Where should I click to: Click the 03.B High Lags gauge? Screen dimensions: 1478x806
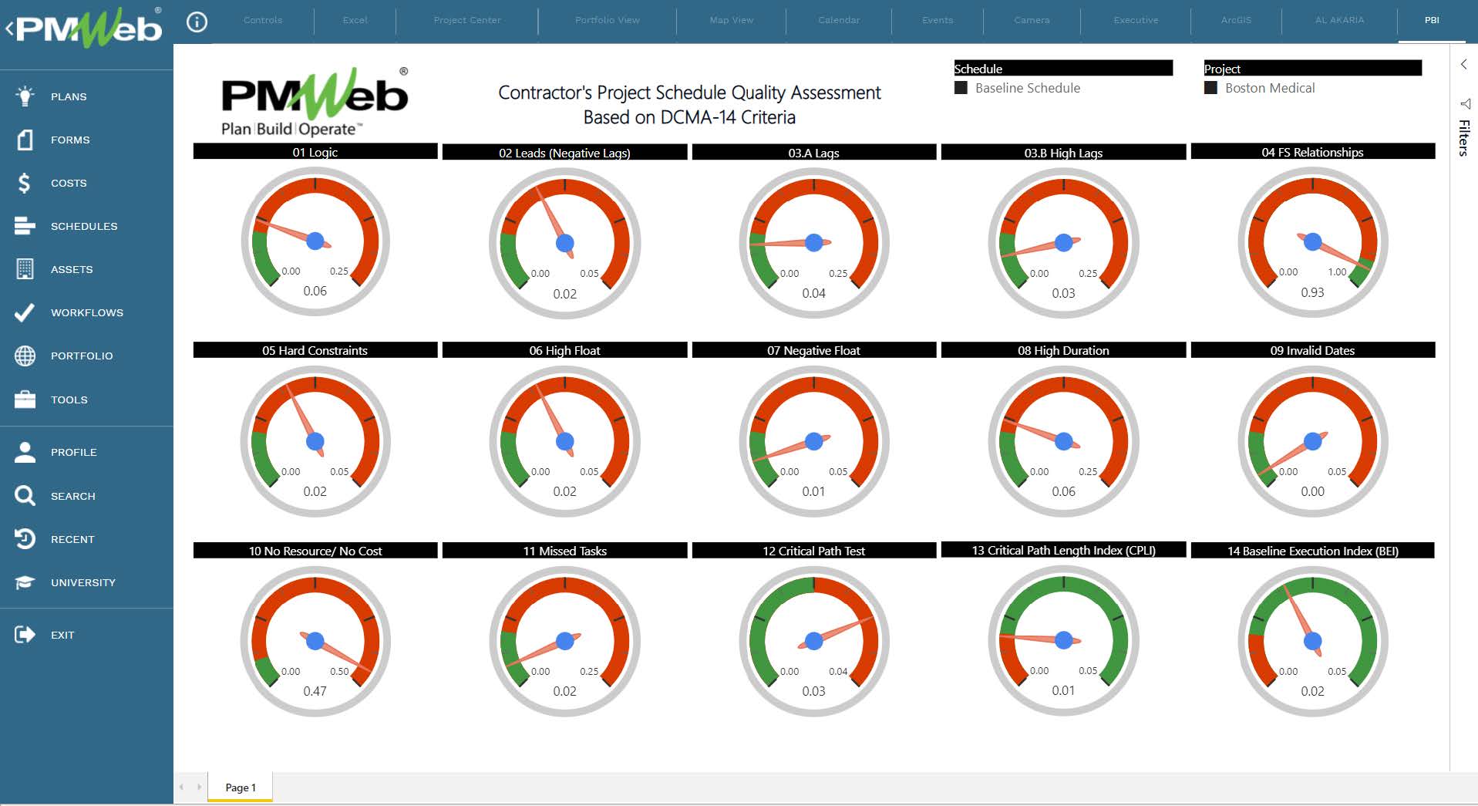[x=1063, y=243]
